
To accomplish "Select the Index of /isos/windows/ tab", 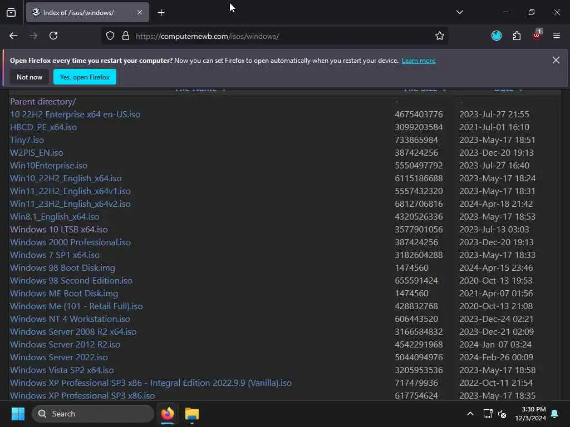I will (x=87, y=12).
